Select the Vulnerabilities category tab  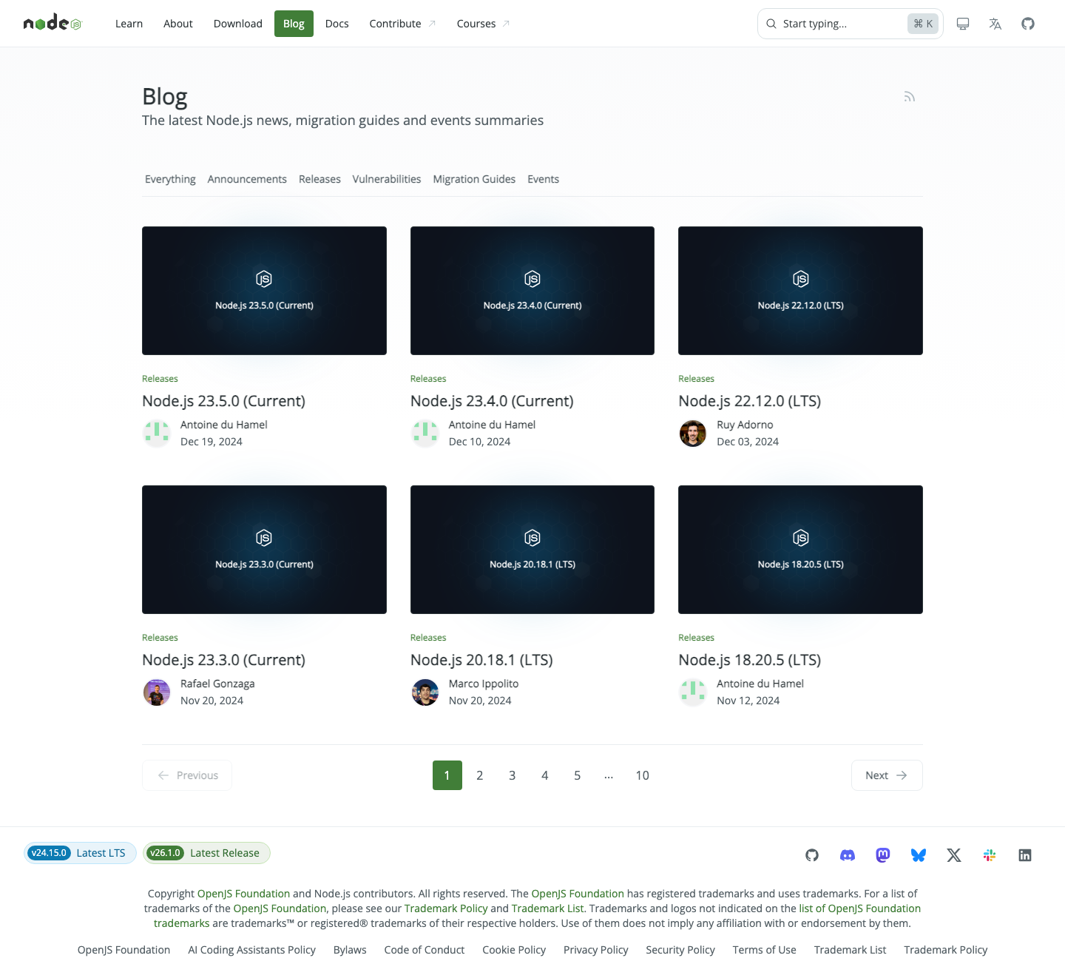click(387, 179)
